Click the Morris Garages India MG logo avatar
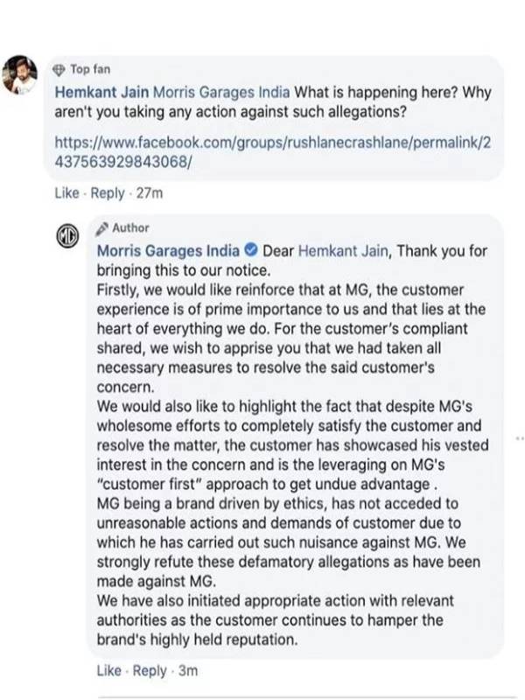Viewport: 525px width, 700px height. click(x=67, y=236)
